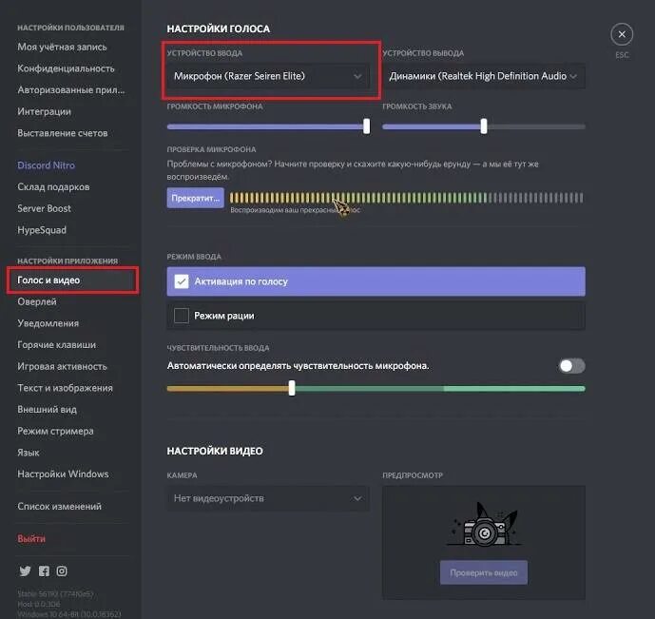The image size is (655, 619).
Task: Toggle automatic microphone sensitivity switch
Action: [572, 366]
